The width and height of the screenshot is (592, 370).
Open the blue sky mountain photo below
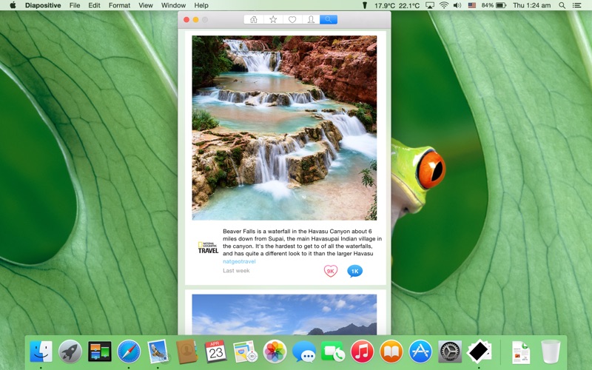284,314
